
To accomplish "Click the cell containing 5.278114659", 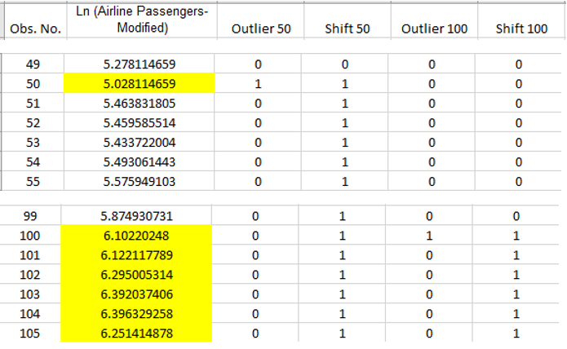I will pyautogui.click(x=140, y=64).
